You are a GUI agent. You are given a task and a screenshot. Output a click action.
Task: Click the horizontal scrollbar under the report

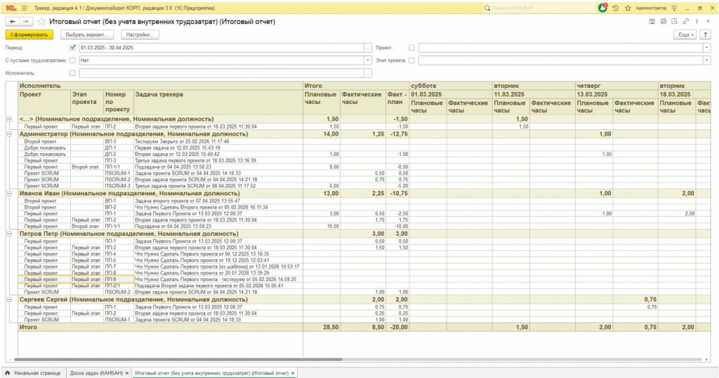coord(178,360)
